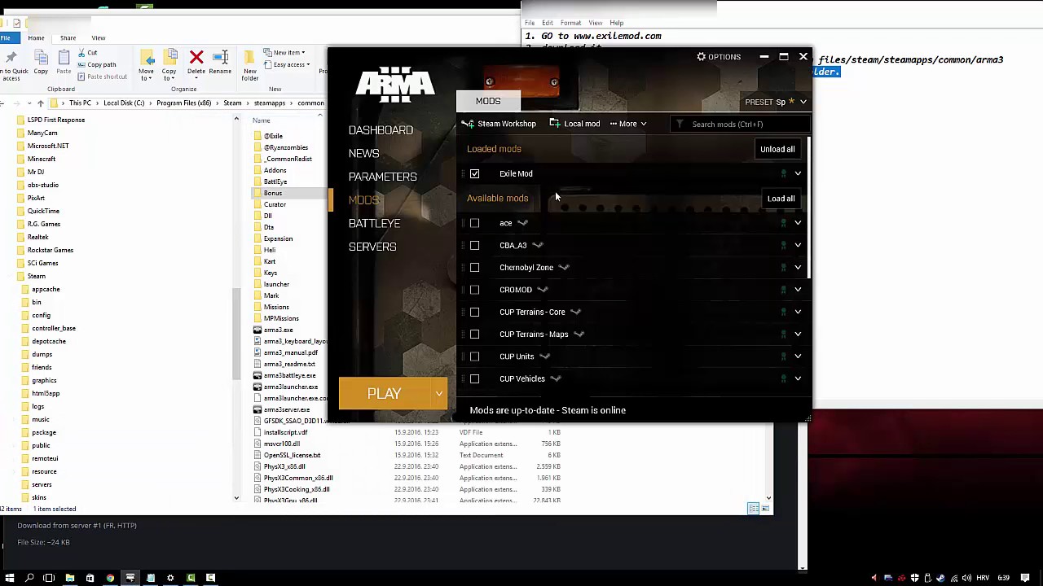Open the PRESET dropdown
This screenshot has width=1043, height=586.
[776, 102]
